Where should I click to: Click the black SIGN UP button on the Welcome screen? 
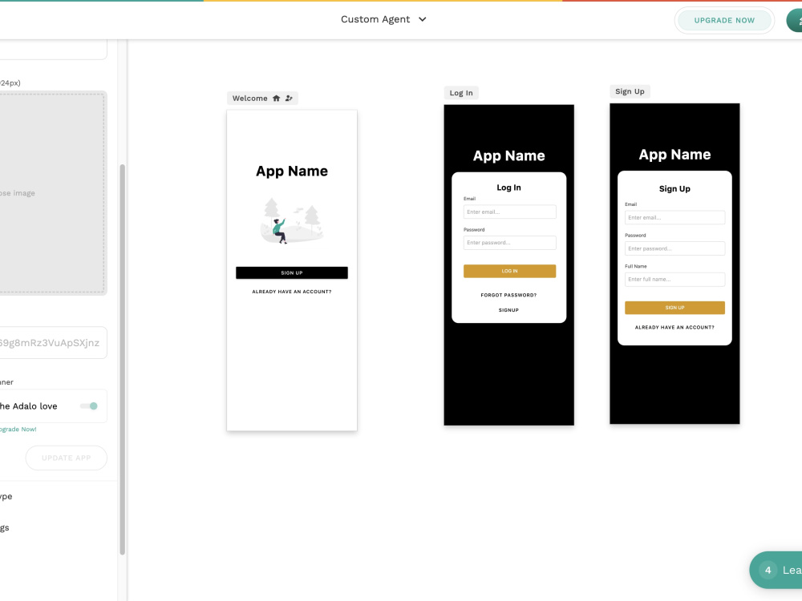pyautogui.click(x=292, y=273)
